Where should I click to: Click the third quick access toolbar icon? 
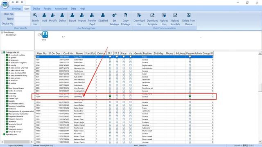click(x=22, y=2)
